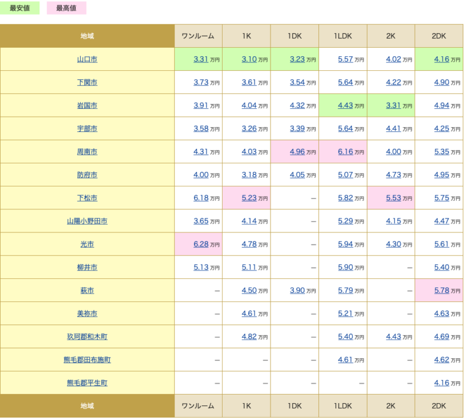The image size is (473, 420).
Task: Open the 玖珂郡和木町 region link
Action: 87,336
